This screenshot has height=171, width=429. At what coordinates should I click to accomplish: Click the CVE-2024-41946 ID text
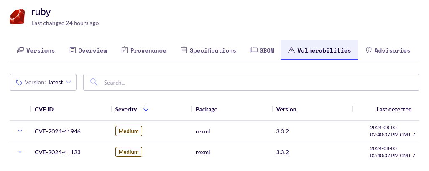[57, 131]
